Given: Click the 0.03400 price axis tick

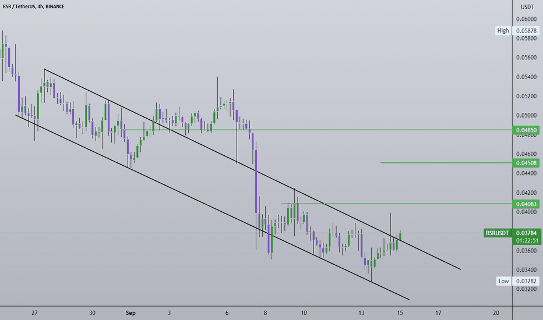Looking at the screenshot, I should pos(526,269).
